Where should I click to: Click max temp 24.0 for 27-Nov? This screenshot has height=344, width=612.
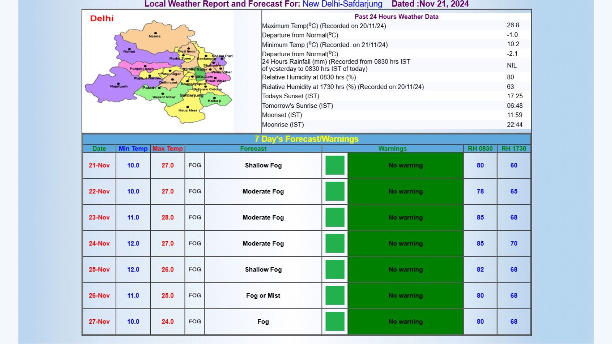[168, 321]
